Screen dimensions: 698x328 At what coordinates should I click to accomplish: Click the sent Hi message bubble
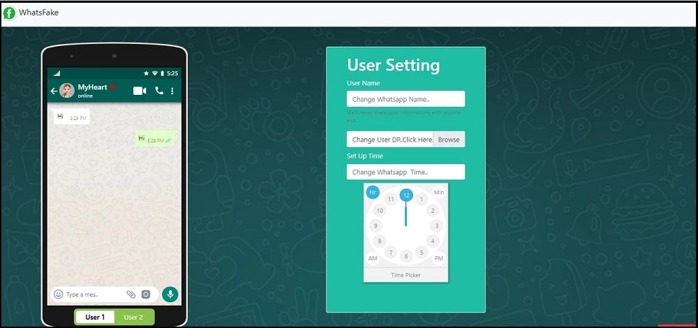click(156, 139)
